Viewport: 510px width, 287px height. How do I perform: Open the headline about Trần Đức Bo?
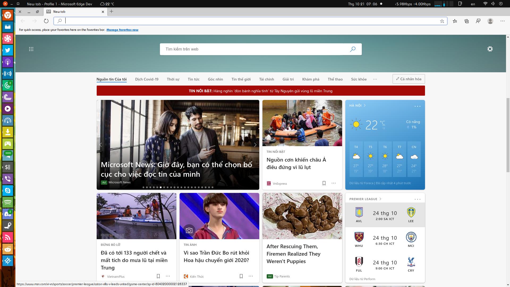pyautogui.click(x=216, y=256)
